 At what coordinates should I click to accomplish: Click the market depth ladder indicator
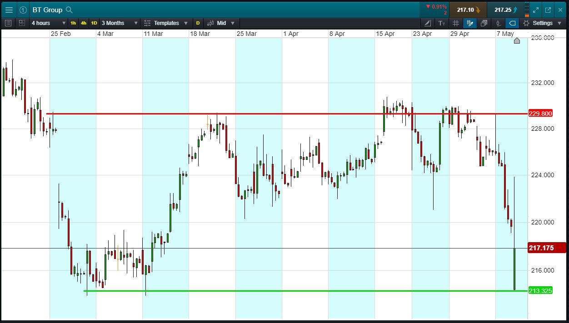point(527,10)
